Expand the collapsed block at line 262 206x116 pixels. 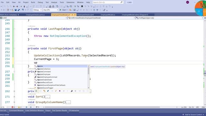[x=14, y=91]
